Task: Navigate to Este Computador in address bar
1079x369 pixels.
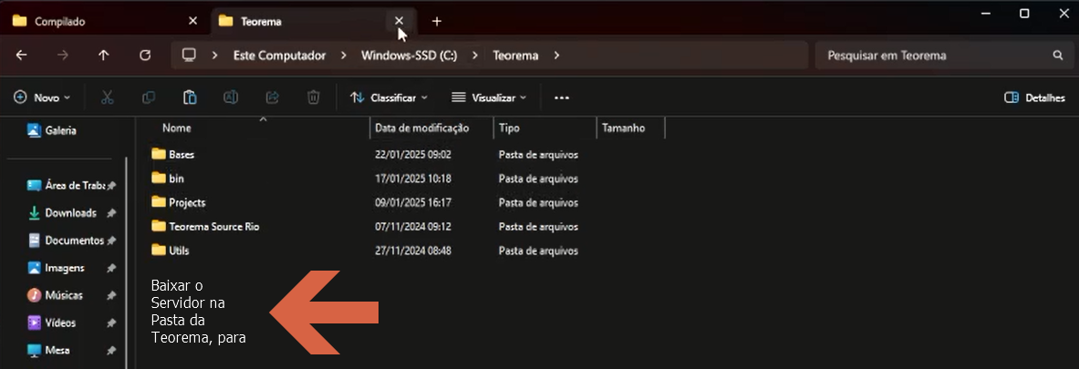Action: (279, 56)
